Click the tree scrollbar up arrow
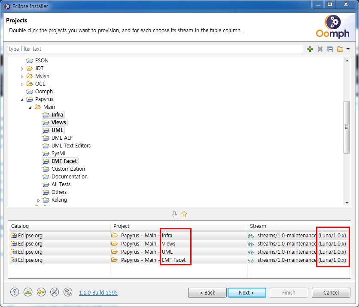 tap(347, 61)
